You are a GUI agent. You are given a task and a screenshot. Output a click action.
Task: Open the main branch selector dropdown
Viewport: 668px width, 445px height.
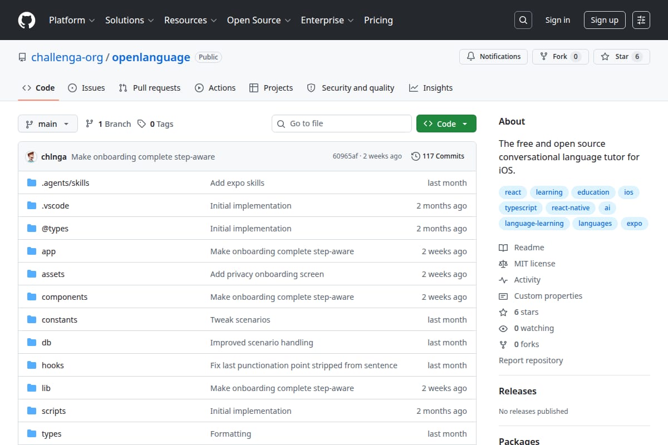[x=47, y=123]
